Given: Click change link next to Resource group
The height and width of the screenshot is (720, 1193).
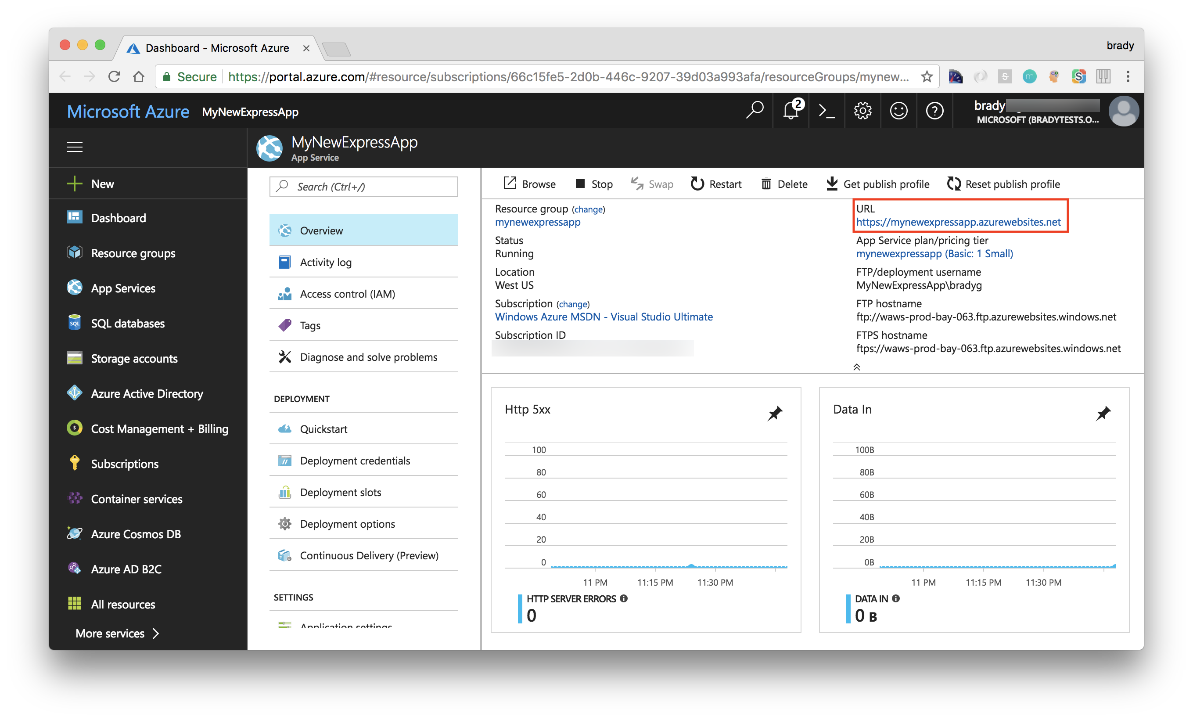Looking at the screenshot, I should [x=588, y=210].
